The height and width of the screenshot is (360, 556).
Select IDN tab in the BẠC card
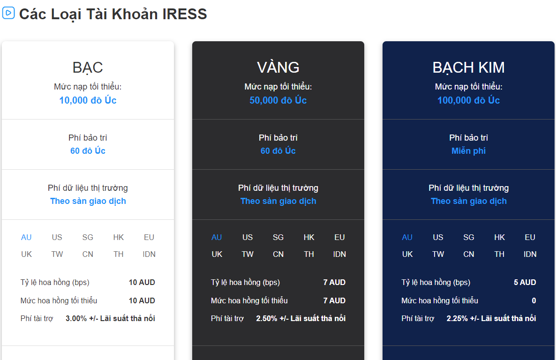click(x=149, y=255)
